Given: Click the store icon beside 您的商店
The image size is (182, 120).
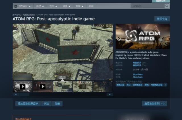Looking at the screenshot, I should [x=16, y=6].
